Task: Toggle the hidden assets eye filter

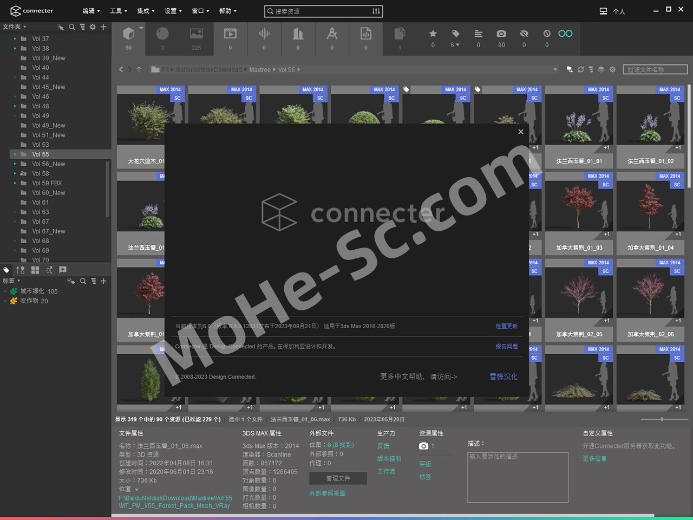Action: click(x=524, y=34)
